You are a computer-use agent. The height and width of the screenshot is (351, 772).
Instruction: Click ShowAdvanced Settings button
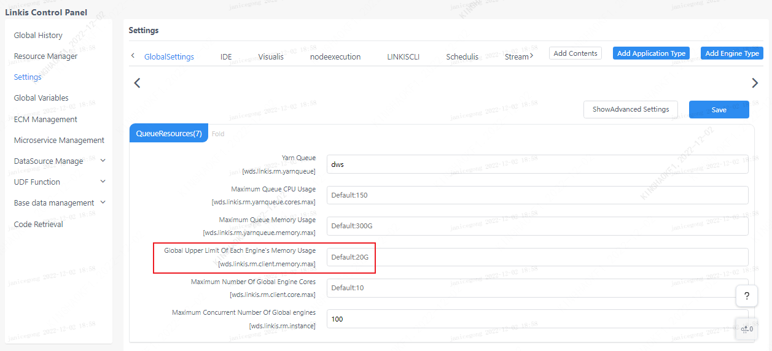pos(630,109)
